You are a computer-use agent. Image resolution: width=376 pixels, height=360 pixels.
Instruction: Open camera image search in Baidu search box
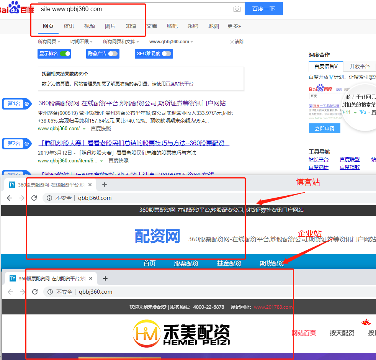(237, 9)
